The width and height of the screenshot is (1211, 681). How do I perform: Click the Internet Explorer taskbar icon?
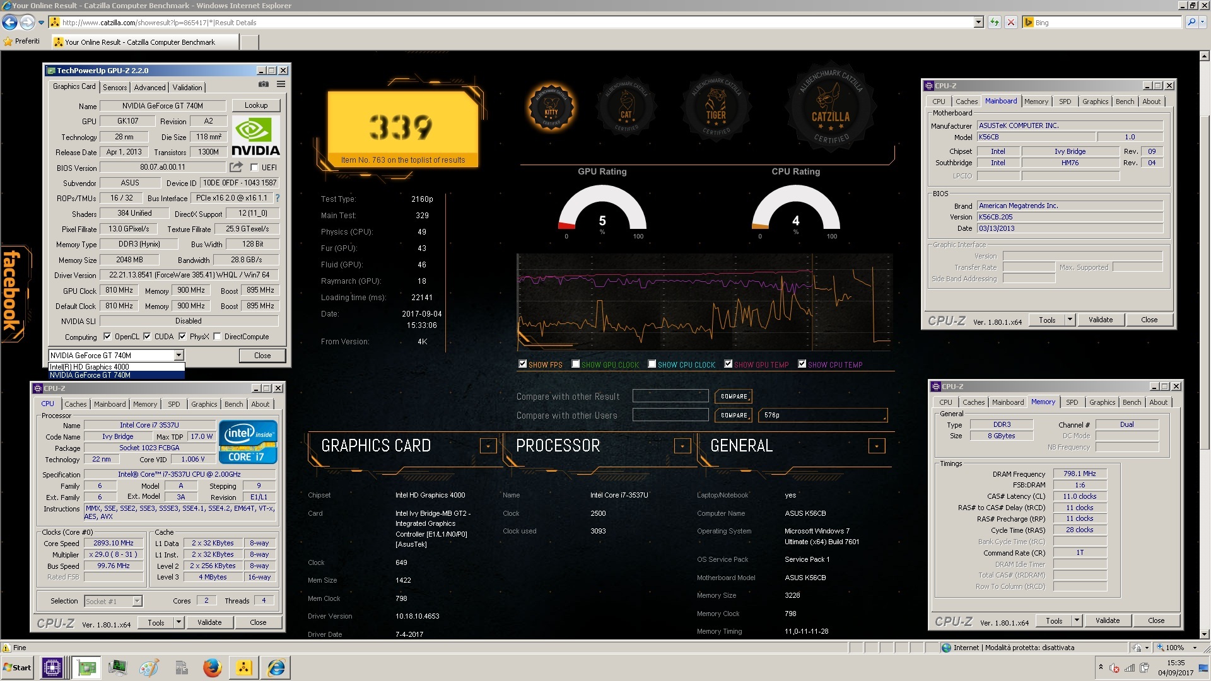click(276, 667)
